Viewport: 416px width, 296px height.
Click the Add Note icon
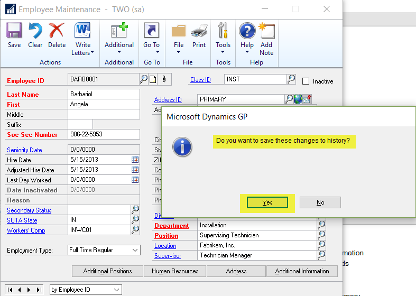click(x=266, y=31)
